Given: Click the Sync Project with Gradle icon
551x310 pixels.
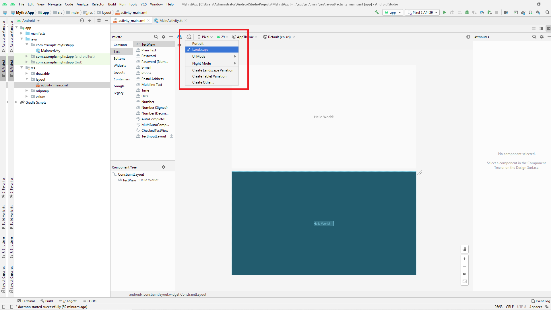Looking at the screenshot, I should (523, 12).
